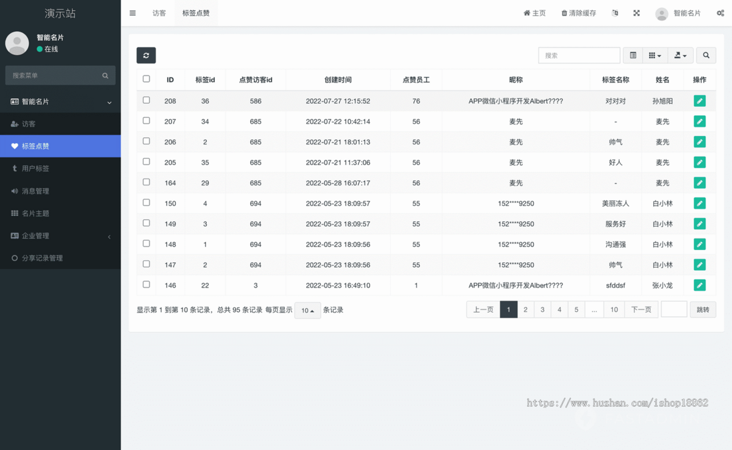Select the checkbox on row ID 146
Image resolution: width=732 pixels, height=450 pixels.
click(146, 285)
